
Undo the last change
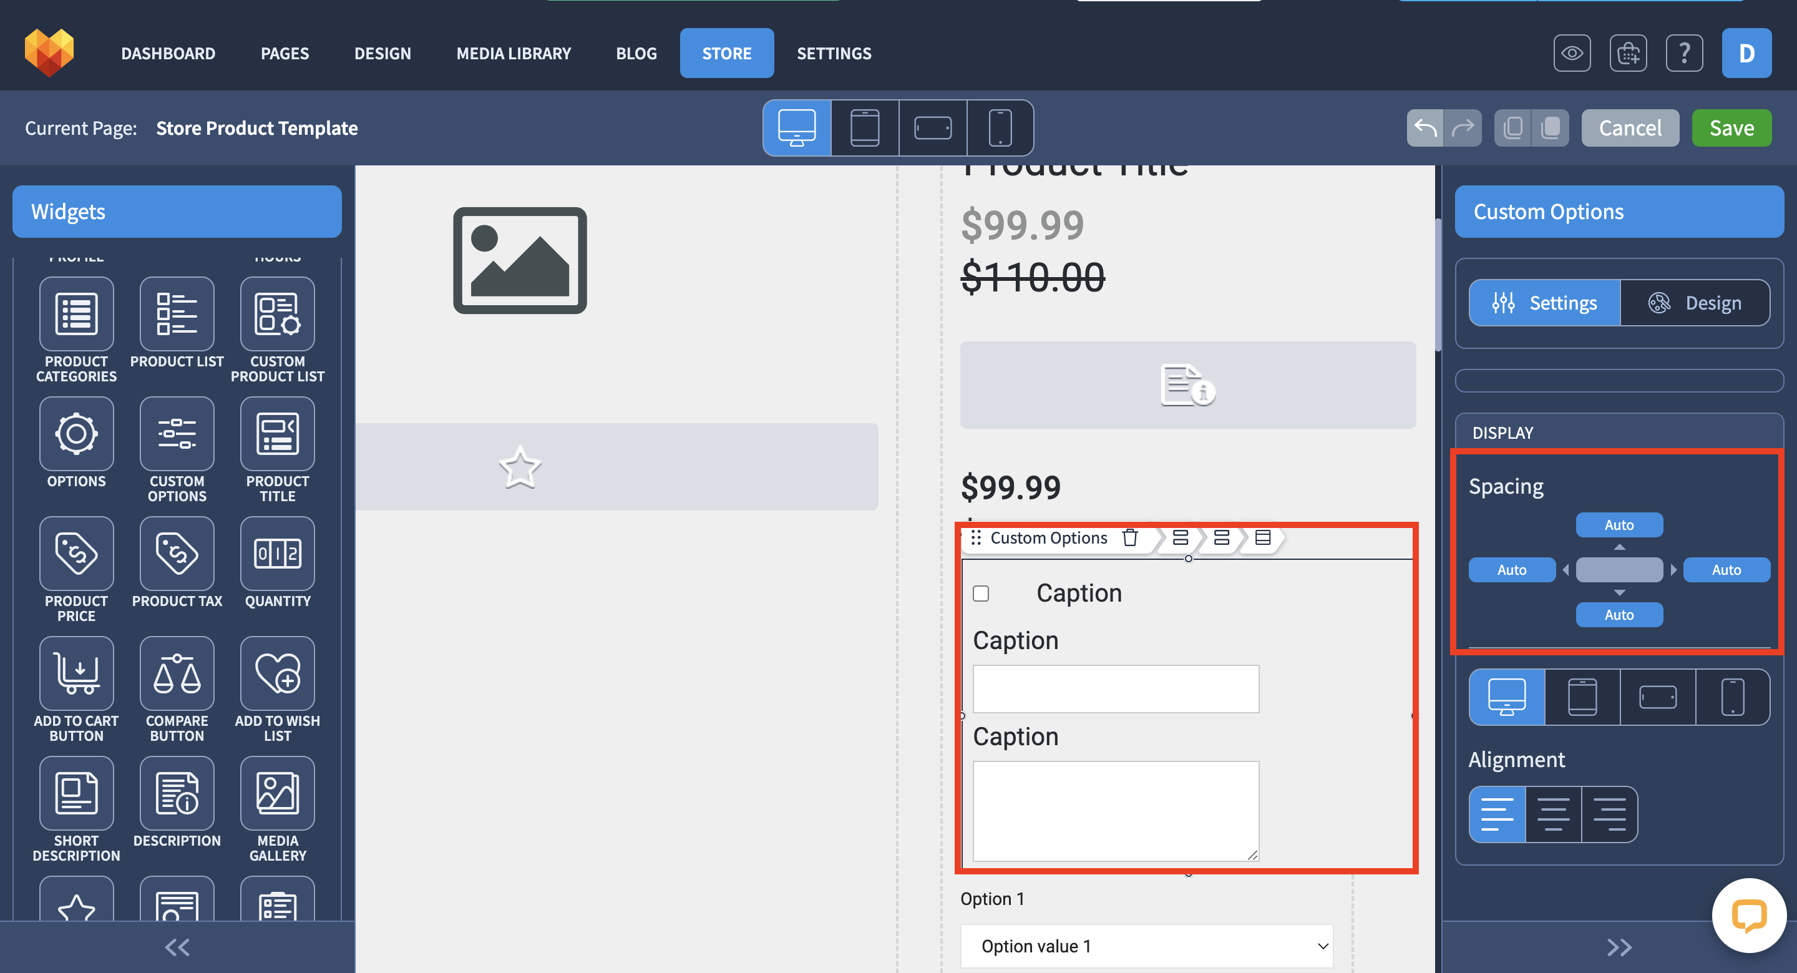pos(1424,128)
